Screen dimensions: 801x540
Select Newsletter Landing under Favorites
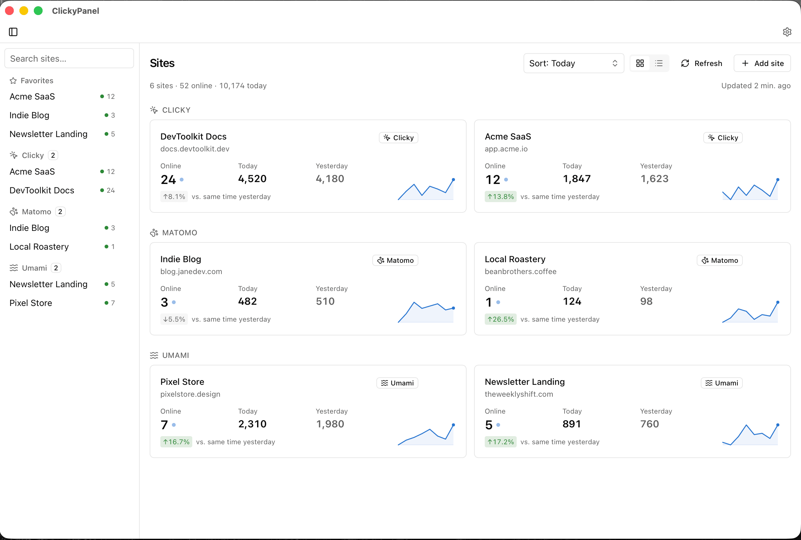[x=62, y=134]
